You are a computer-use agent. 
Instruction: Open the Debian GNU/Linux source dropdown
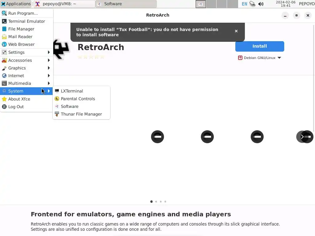click(259, 58)
